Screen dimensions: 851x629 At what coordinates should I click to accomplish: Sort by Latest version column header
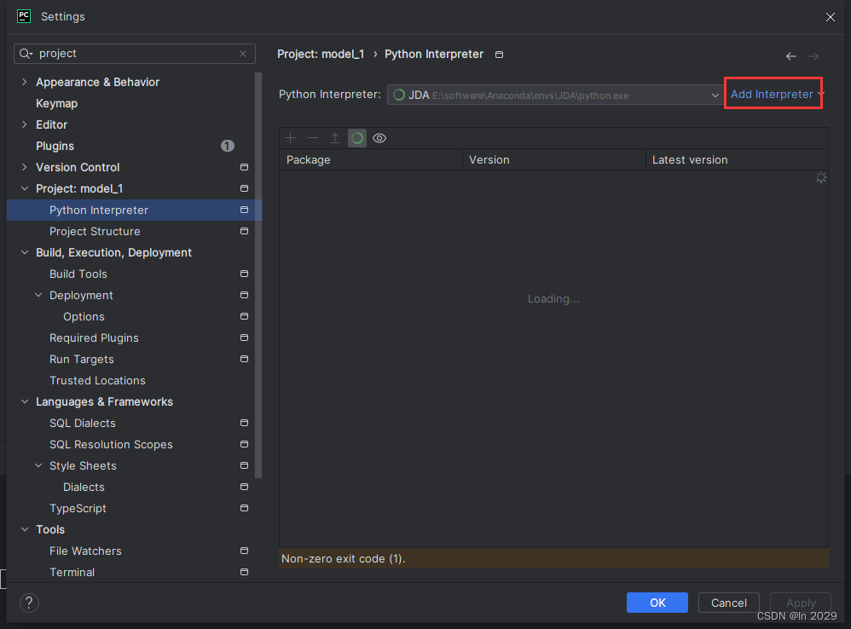point(737,160)
